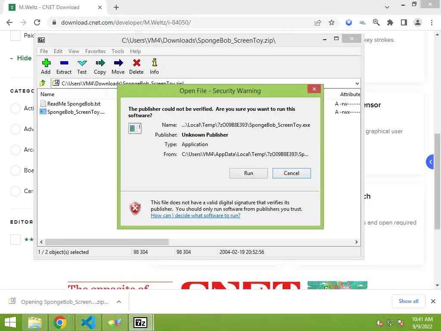This screenshot has width=441, height=331.
Task: Click the red shield warning icon
Action: pyautogui.click(x=135, y=208)
